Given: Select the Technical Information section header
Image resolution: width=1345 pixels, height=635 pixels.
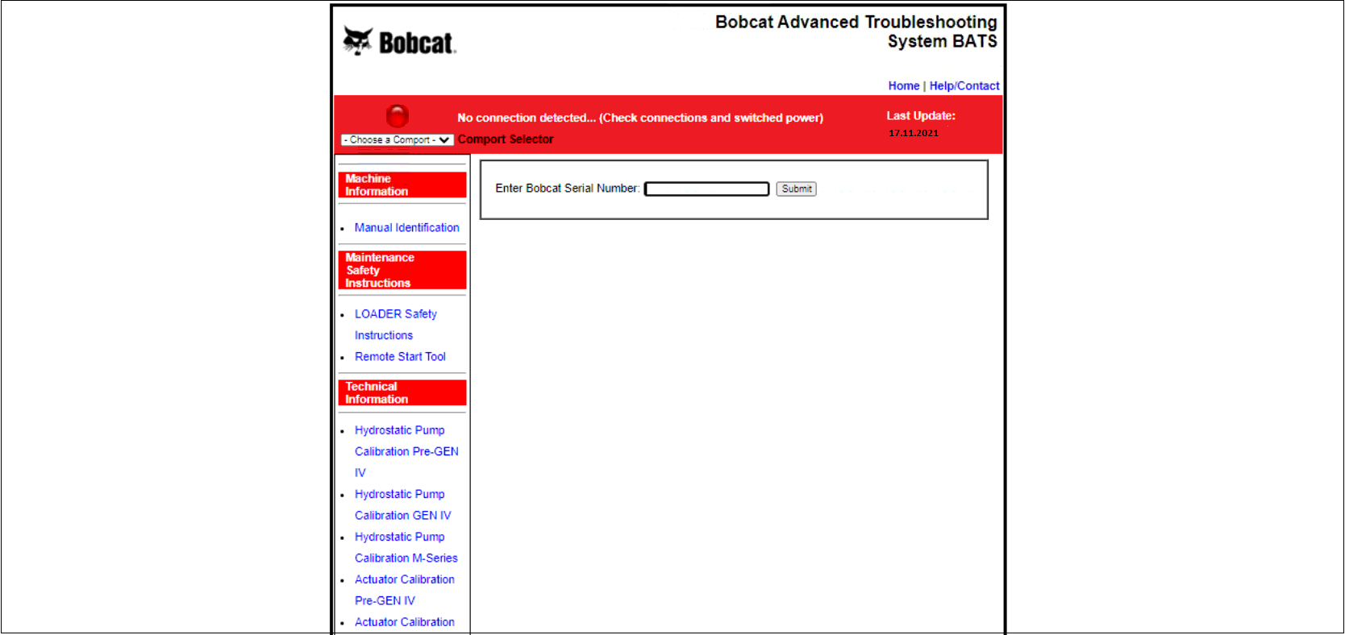Looking at the screenshot, I should click(402, 392).
